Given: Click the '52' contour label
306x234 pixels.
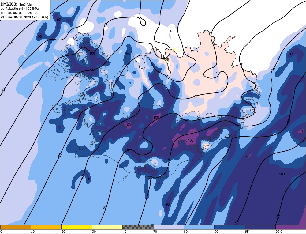Looking at the screenshot, I should [10, 43].
